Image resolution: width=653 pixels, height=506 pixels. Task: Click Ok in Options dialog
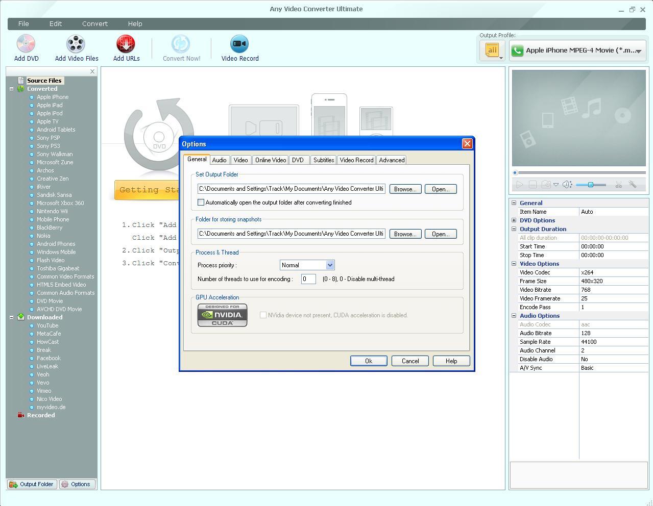(x=369, y=361)
